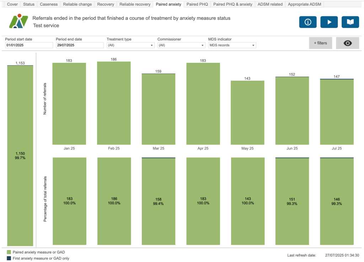Click the Period end date field

click(80, 45)
